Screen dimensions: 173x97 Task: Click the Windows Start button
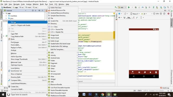[x=3, y=95]
